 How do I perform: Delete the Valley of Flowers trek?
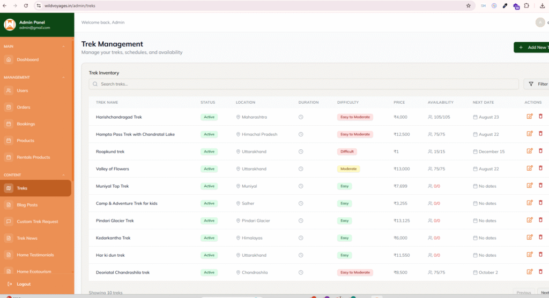click(x=540, y=168)
